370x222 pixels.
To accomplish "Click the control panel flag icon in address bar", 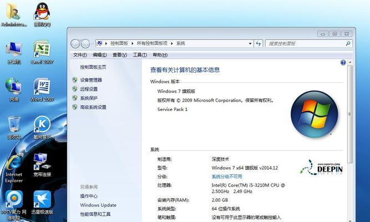I will (x=100, y=43).
